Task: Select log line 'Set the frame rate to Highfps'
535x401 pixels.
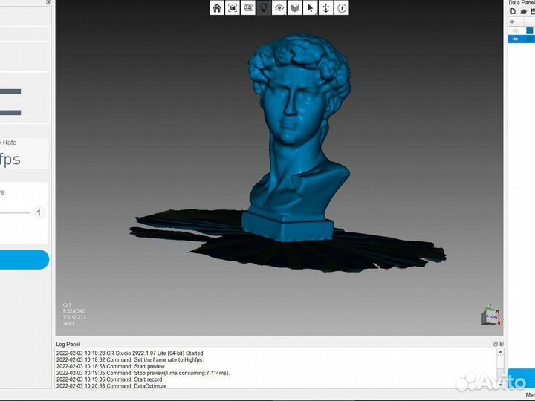Action: click(x=130, y=359)
